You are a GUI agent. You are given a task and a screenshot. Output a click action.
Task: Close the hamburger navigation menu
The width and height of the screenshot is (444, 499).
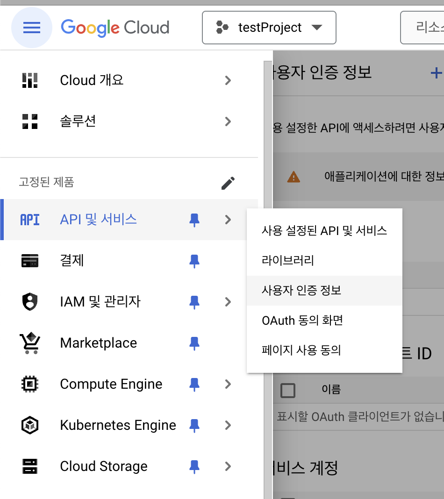[x=31, y=28]
